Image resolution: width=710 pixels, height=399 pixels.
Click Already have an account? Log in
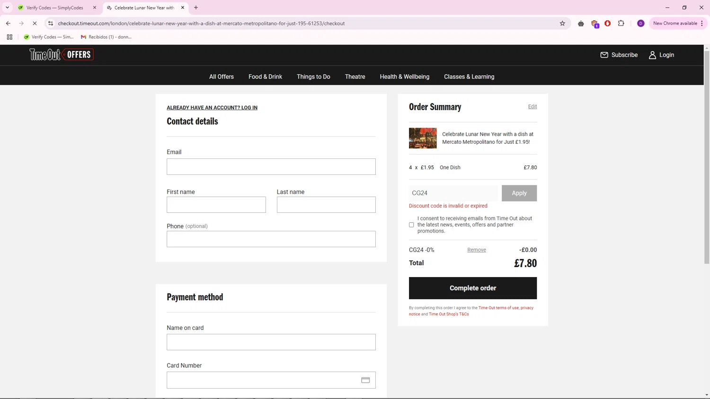click(x=212, y=108)
